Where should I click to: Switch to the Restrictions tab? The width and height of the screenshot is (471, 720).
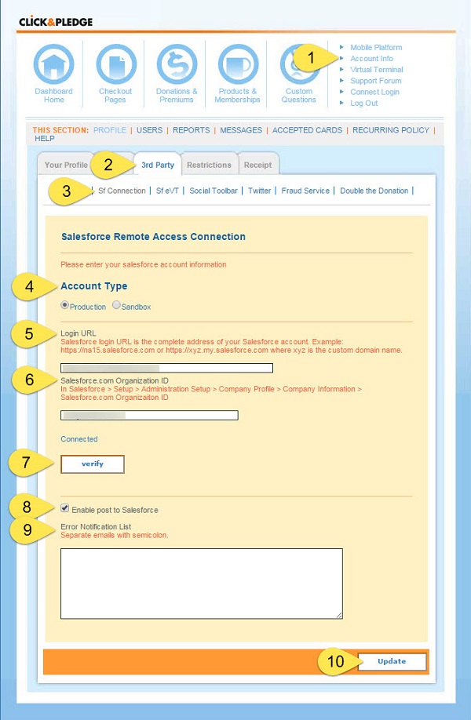[209, 165]
